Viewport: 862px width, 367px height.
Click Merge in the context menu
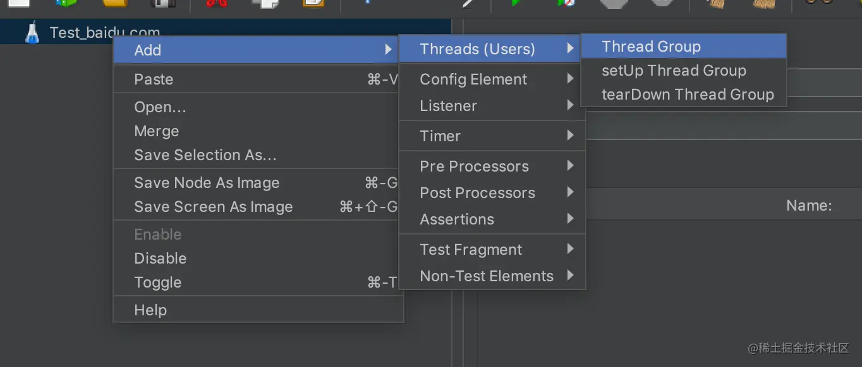157,131
